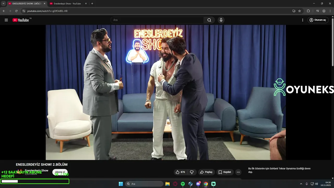Click the video title ENESLERDEYİZ SHOW! 2.BÖLÜM
This screenshot has height=188, width=334.
click(42, 164)
